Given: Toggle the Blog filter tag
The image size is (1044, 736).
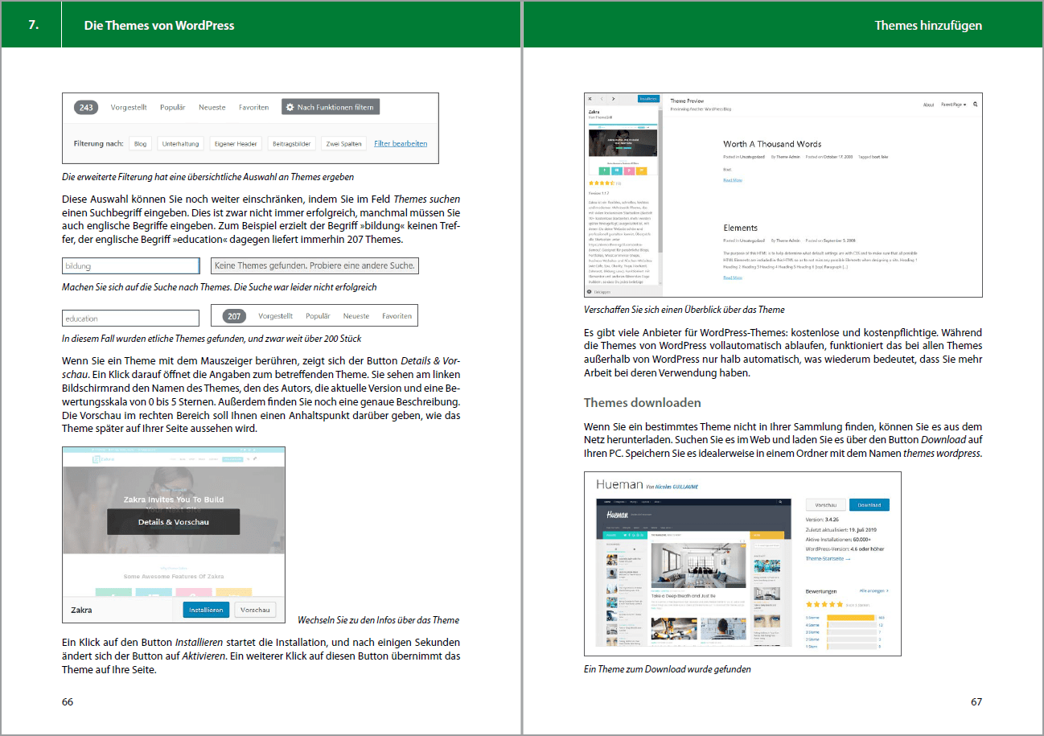Looking at the screenshot, I should (140, 143).
